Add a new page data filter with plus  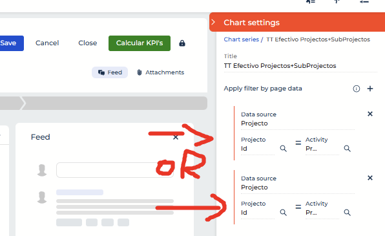click(370, 89)
